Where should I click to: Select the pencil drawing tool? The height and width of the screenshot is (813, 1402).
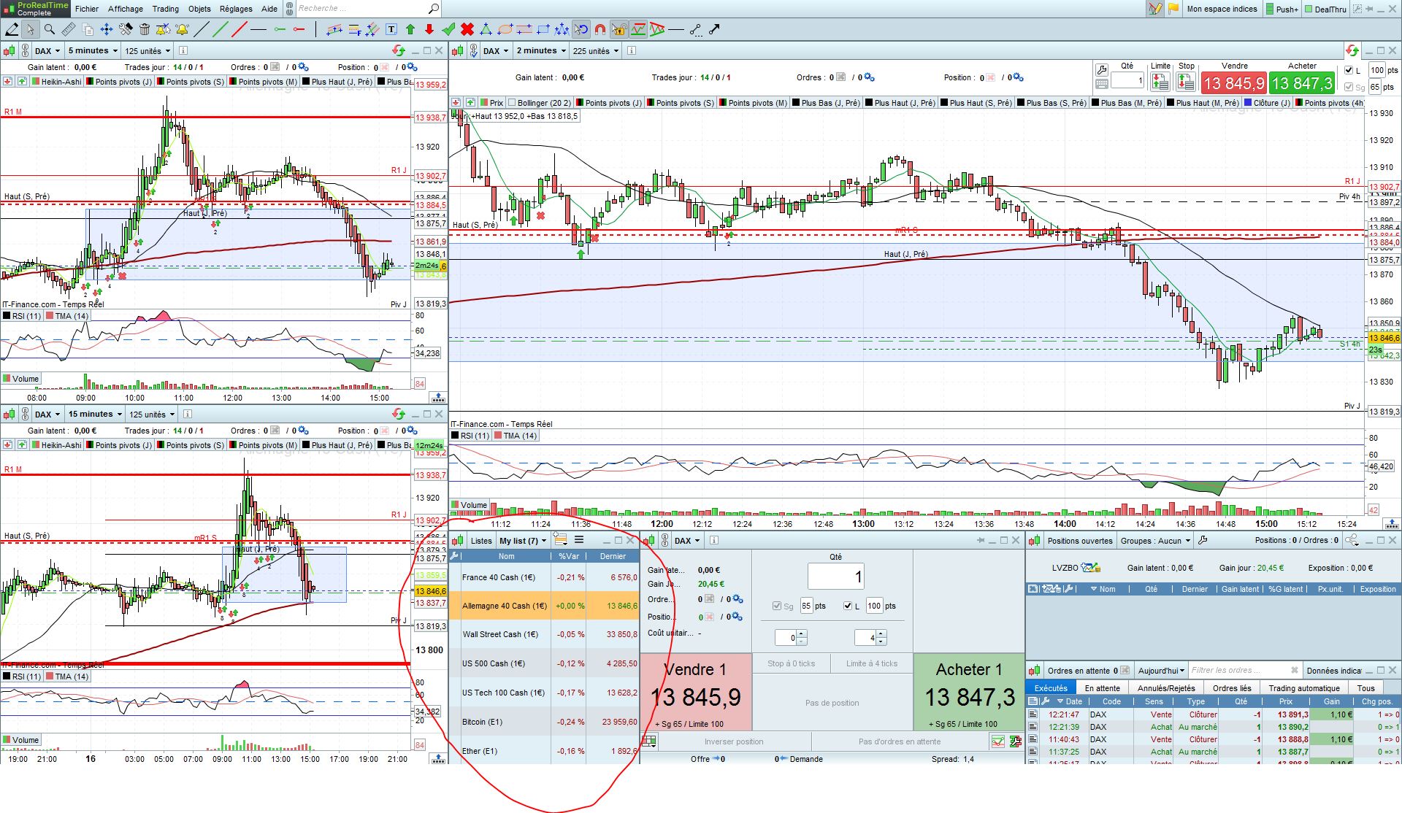(12, 30)
